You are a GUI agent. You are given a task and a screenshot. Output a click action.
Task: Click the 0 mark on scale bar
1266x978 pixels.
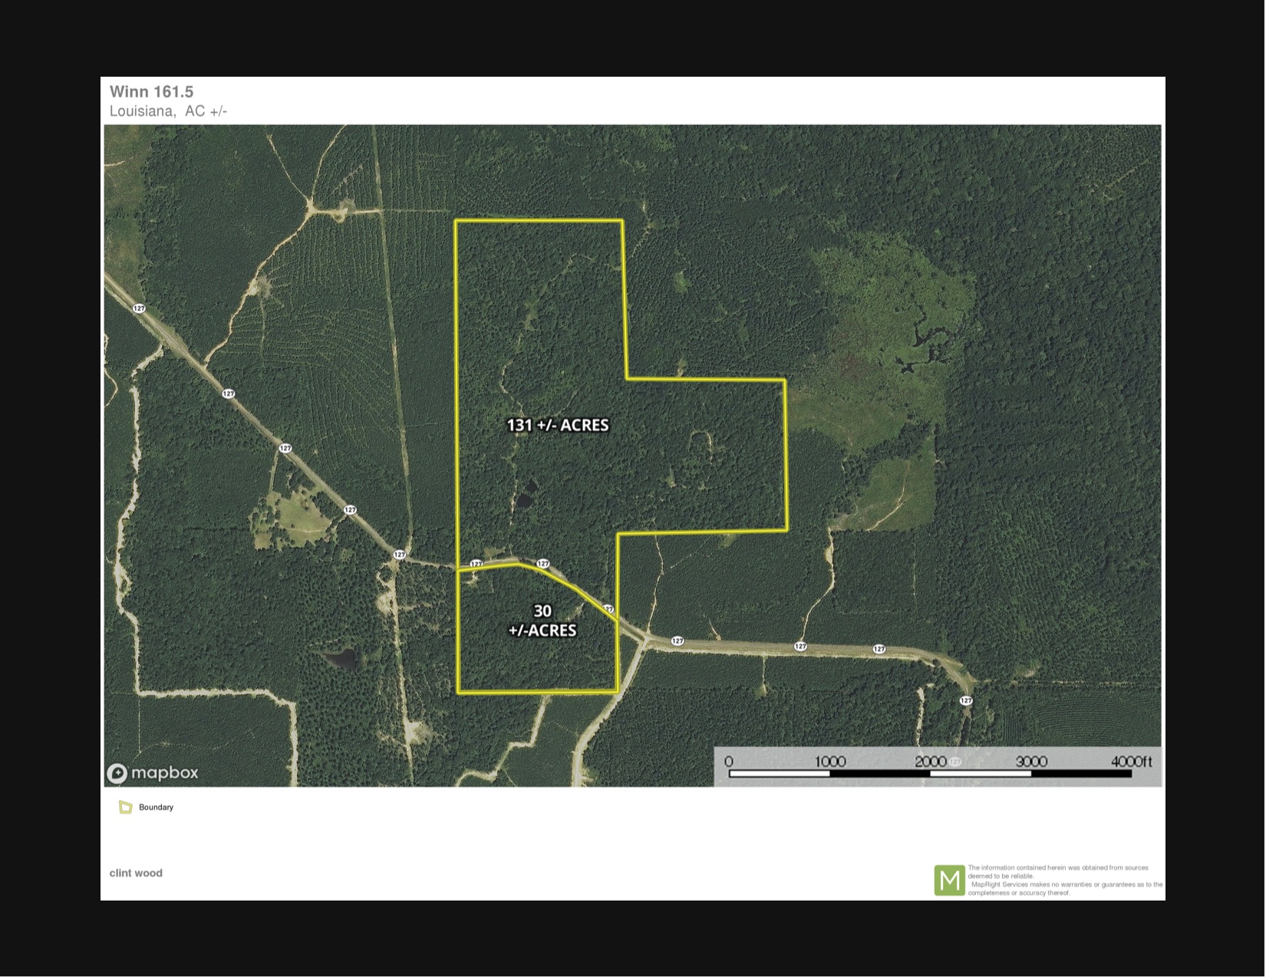(729, 762)
